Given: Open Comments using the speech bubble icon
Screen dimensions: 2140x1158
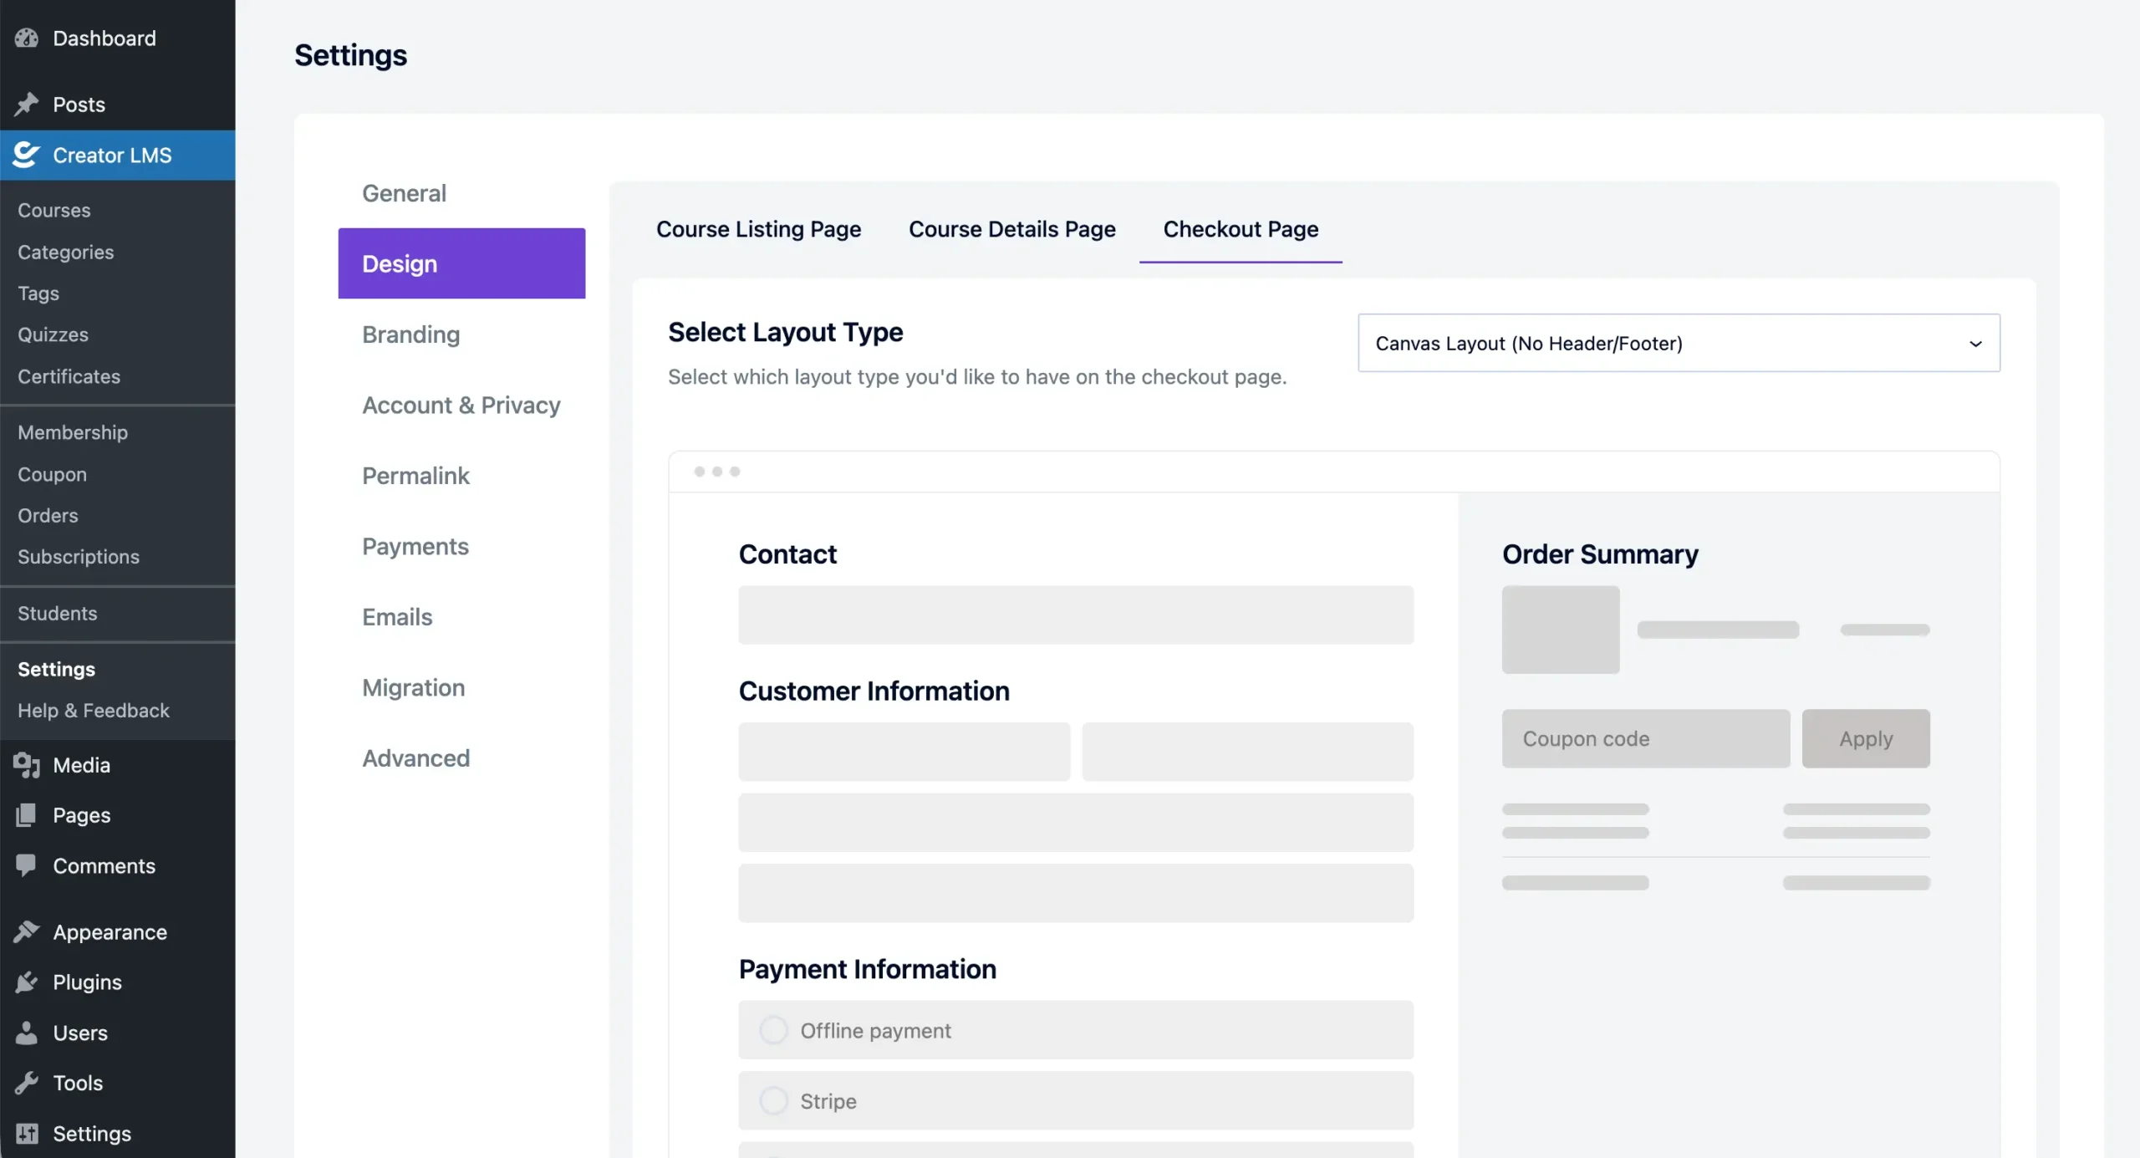Looking at the screenshot, I should tap(26, 865).
